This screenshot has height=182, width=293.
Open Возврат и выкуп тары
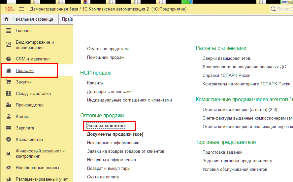click(109, 169)
